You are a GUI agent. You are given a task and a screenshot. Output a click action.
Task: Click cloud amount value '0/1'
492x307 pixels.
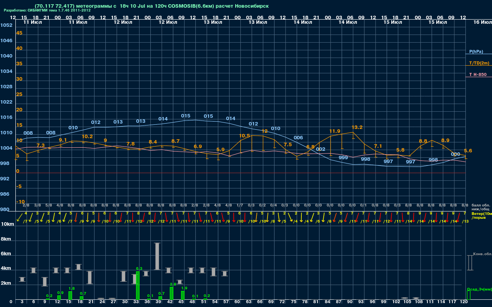pyautogui.click(x=363, y=206)
